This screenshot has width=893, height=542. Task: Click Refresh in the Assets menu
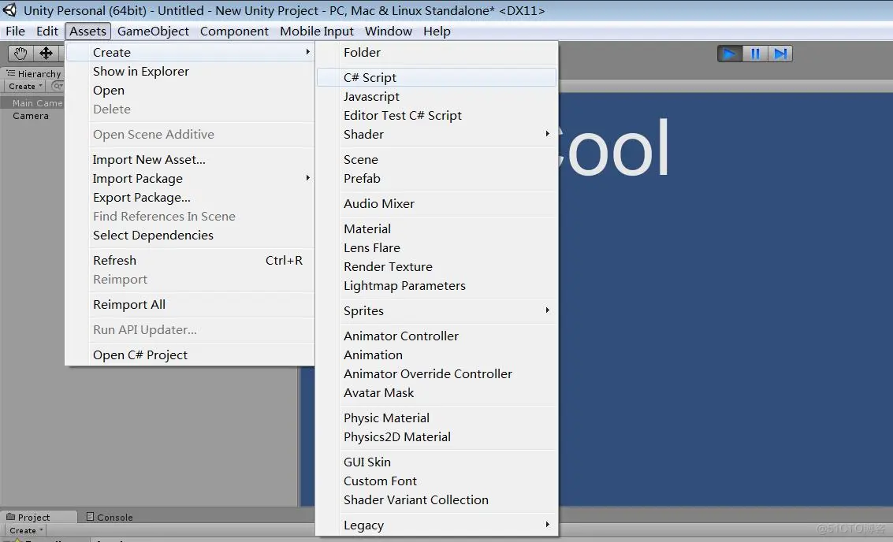(190, 260)
